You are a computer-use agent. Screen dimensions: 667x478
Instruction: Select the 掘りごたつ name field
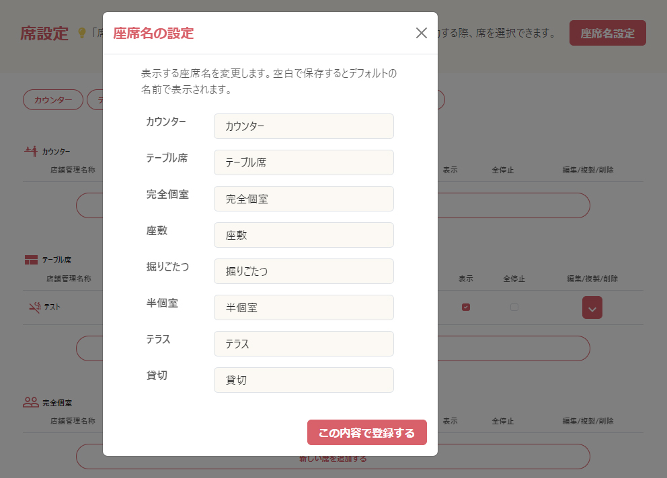(x=304, y=271)
